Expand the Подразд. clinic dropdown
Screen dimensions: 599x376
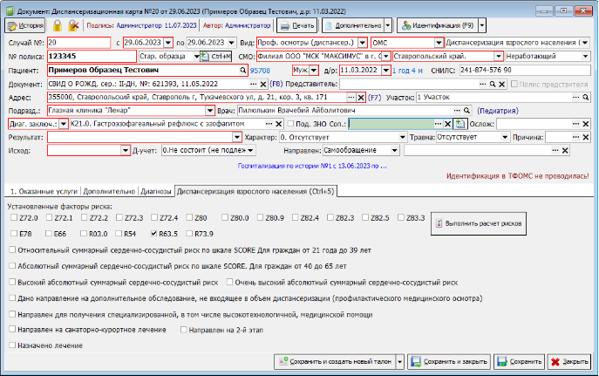pyautogui.click(x=210, y=111)
